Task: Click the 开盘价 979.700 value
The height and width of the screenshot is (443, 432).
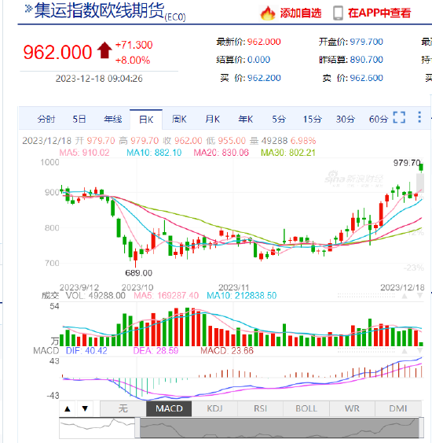Action: (367, 42)
